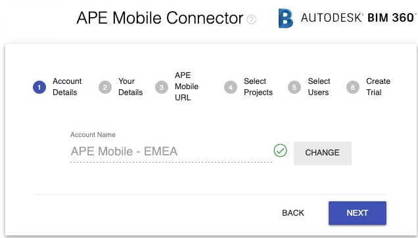Click the Autodesk BIM 360 B logo
Viewport: 418px width, 238px height.
point(285,18)
